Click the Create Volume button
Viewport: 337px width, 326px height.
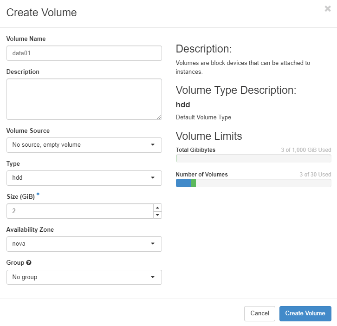click(305, 313)
